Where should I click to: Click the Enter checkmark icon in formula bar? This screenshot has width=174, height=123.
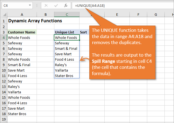tap(56, 5)
